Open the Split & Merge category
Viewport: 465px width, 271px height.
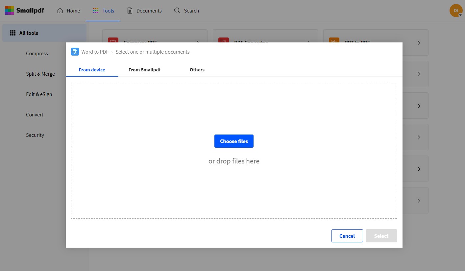click(x=40, y=74)
